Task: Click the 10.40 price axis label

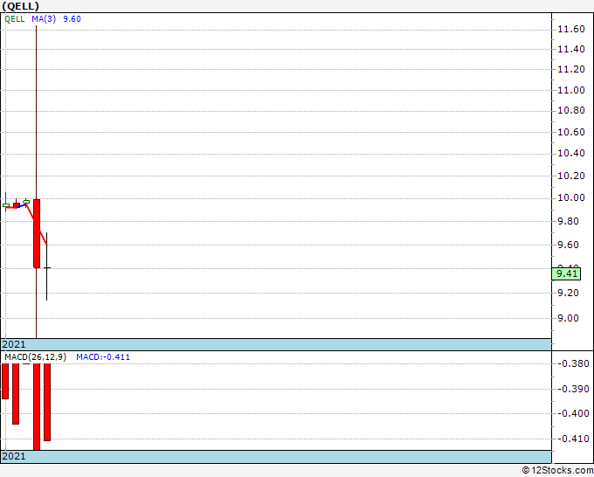Action: coord(571,154)
